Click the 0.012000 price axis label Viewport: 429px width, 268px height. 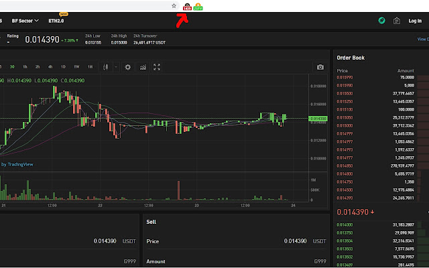point(318,141)
